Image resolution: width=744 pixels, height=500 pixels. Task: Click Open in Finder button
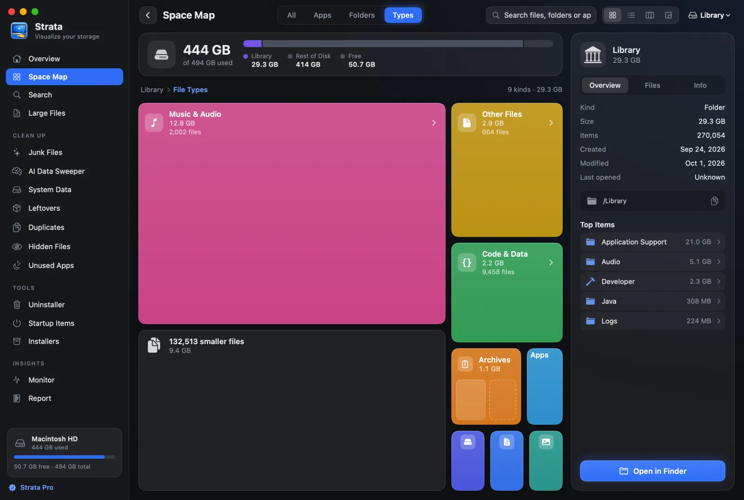[x=652, y=471]
